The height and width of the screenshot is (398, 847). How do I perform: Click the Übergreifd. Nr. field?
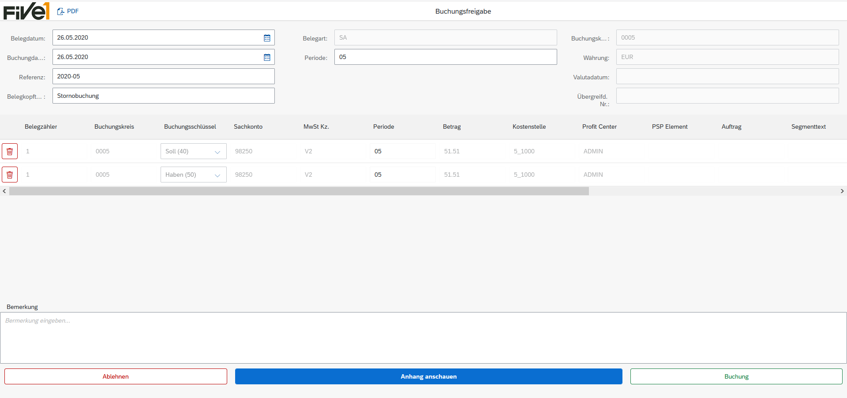click(727, 96)
